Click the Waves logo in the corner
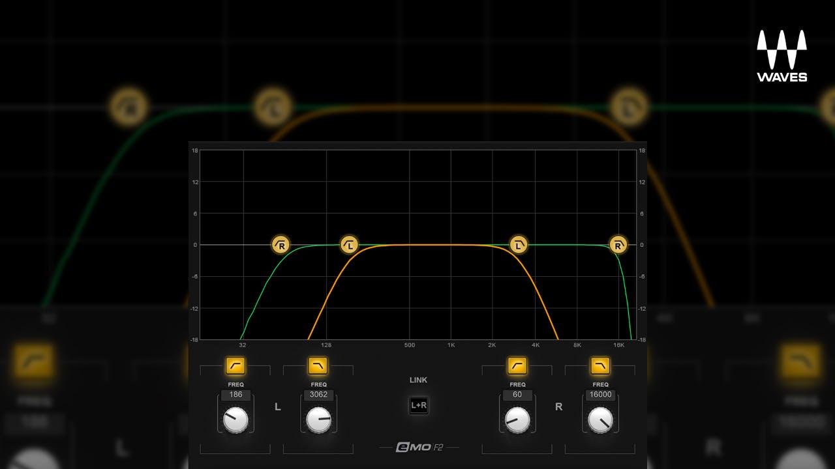 [782, 55]
